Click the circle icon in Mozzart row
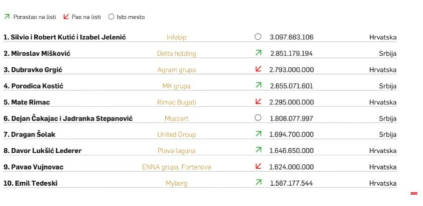 pos(258,118)
